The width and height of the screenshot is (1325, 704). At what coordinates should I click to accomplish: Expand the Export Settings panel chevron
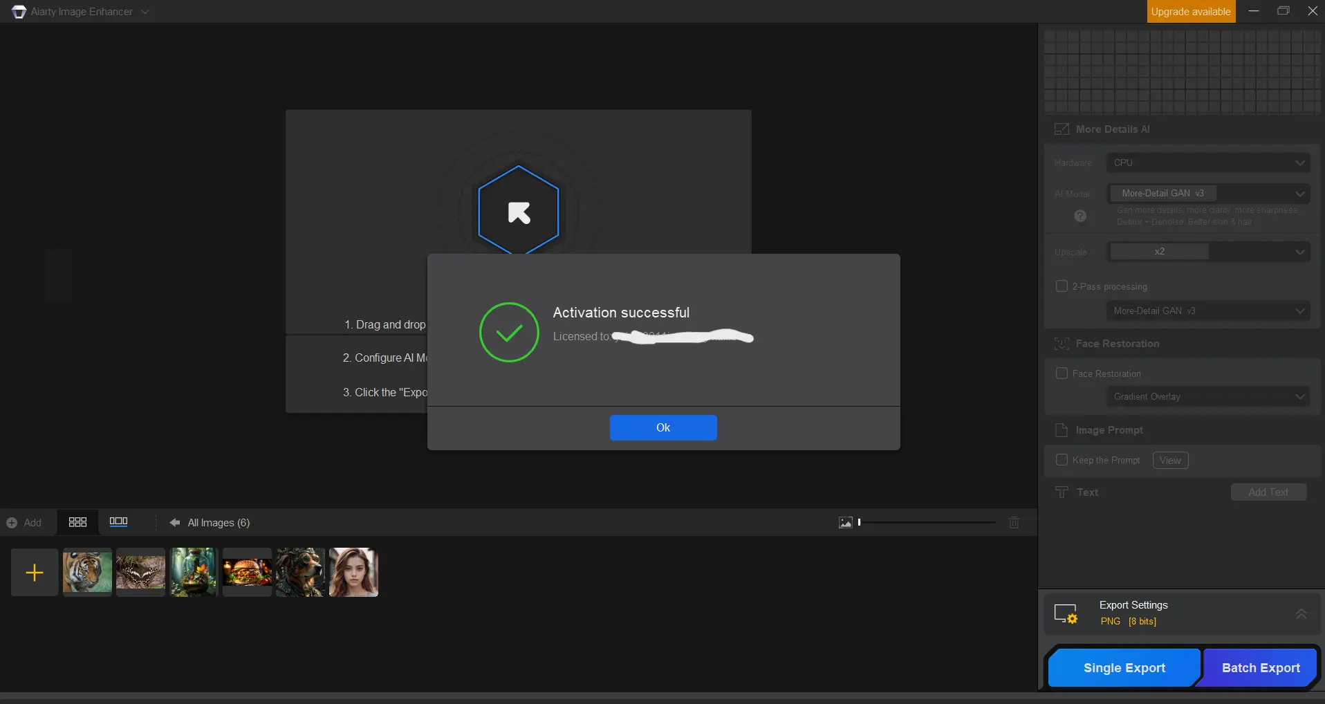coord(1301,613)
